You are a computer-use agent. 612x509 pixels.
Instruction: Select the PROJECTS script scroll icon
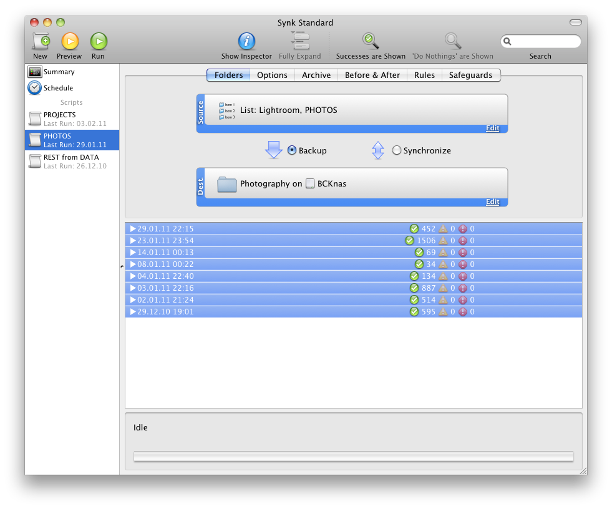[35, 119]
